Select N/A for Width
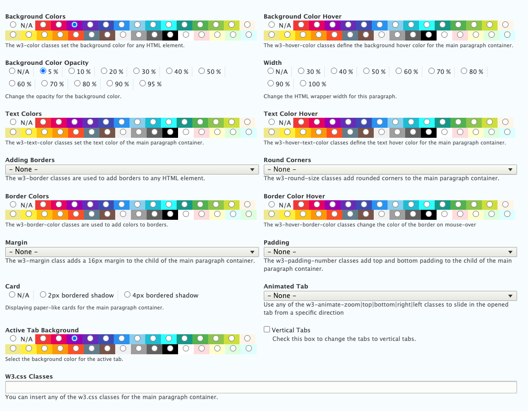528x411 pixels. point(270,71)
